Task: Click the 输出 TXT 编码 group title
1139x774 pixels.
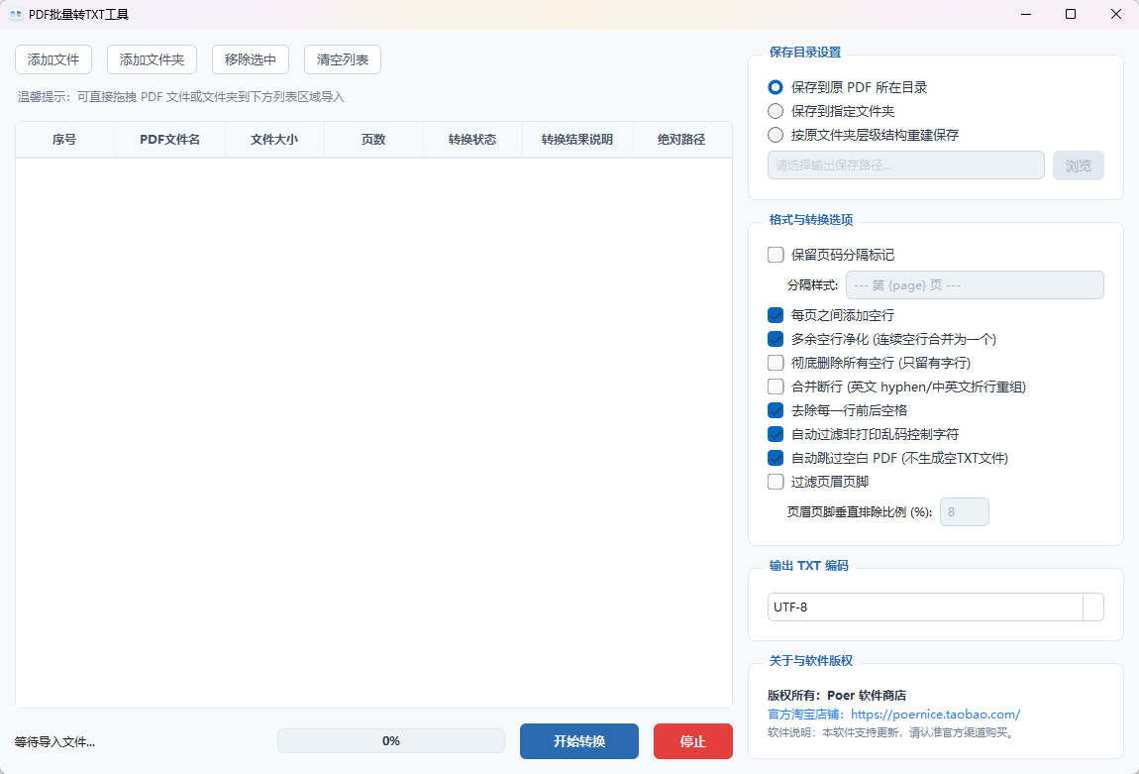Action: tap(808, 566)
